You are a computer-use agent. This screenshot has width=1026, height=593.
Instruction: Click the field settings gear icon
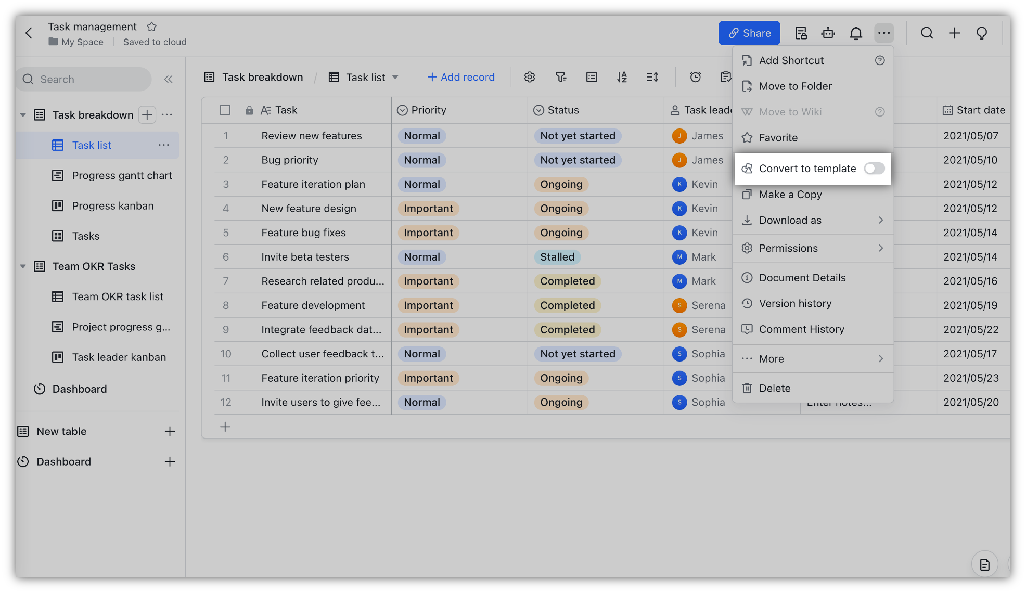click(529, 77)
